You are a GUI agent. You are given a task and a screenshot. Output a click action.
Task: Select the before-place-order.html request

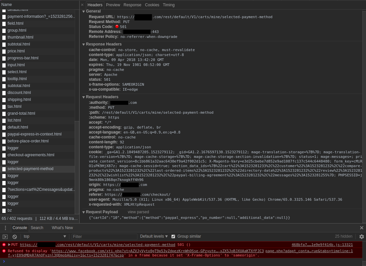point(28,141)
